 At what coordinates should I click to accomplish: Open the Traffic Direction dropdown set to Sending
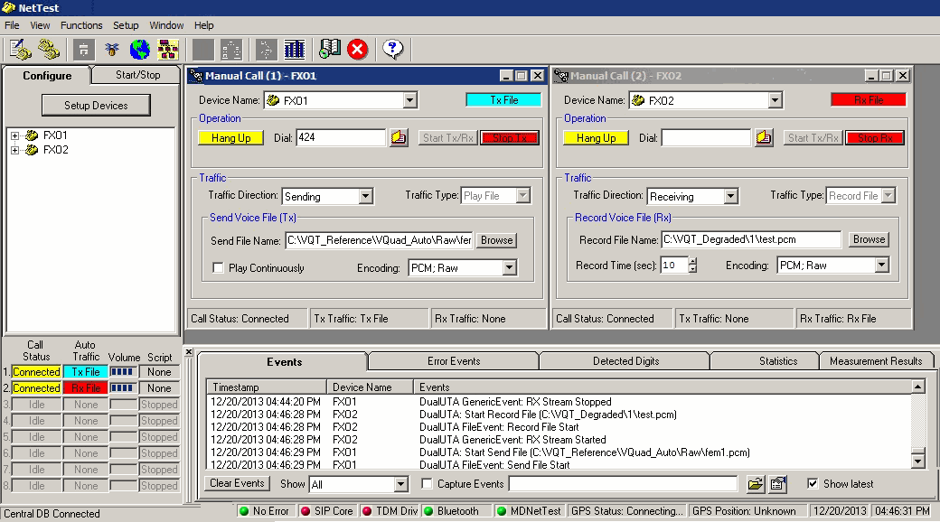coord(366,197)
